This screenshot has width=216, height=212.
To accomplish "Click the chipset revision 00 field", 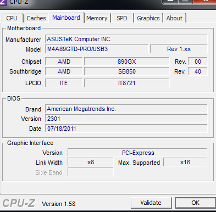I will (198, 62).
